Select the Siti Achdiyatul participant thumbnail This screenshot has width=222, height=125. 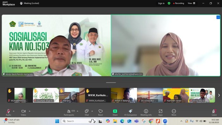coord(150,95)
